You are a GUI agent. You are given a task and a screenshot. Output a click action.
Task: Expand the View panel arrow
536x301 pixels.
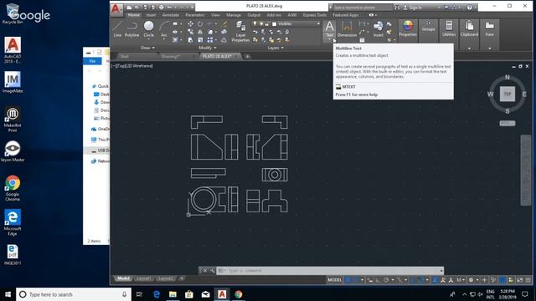click(x=489, y=48)
